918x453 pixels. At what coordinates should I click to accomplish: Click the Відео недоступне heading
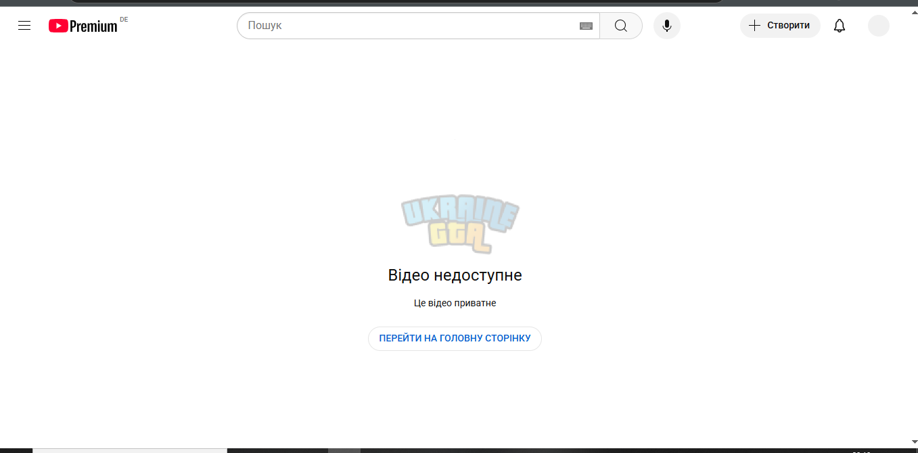[x=455, y=275]
